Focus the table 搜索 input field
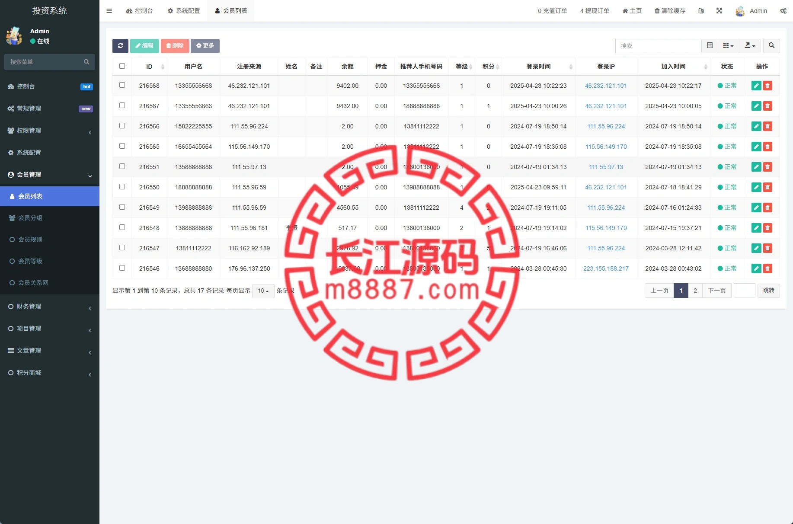Image resolution: width=793 pixels, height=524 pixels. tap(657, 46)
